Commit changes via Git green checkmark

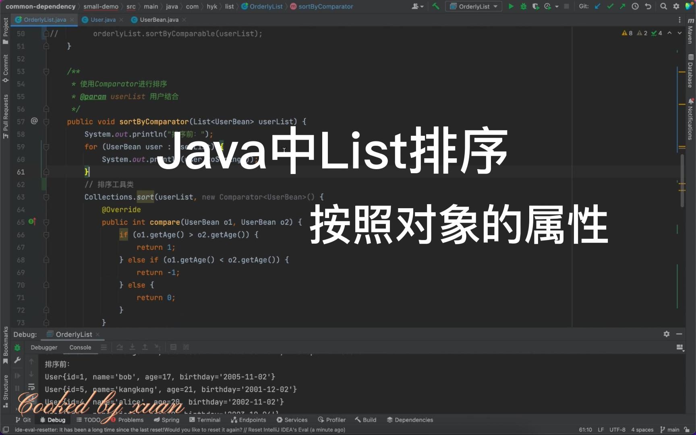tap(610, 6)
